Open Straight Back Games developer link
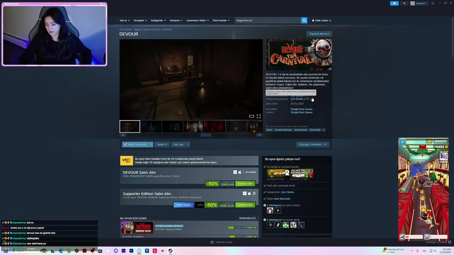 (x=301, y=109)
